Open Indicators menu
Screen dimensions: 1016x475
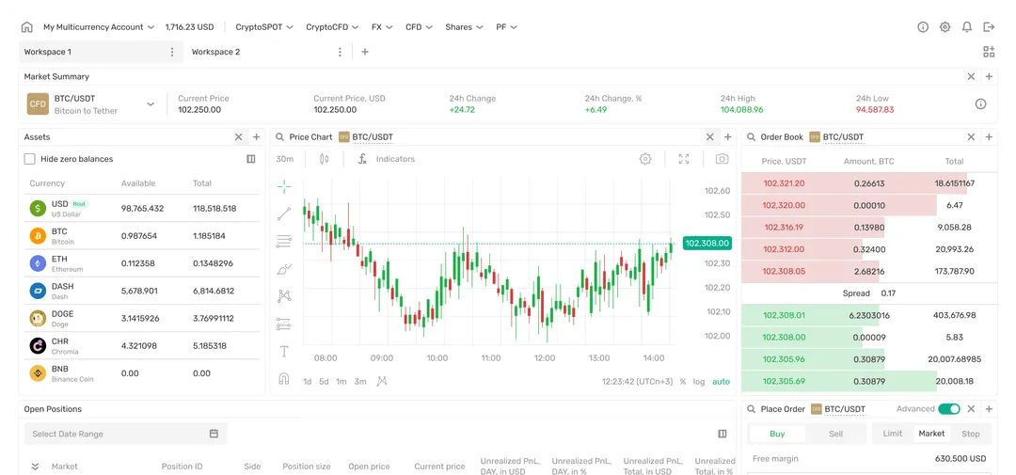(387, 159)
